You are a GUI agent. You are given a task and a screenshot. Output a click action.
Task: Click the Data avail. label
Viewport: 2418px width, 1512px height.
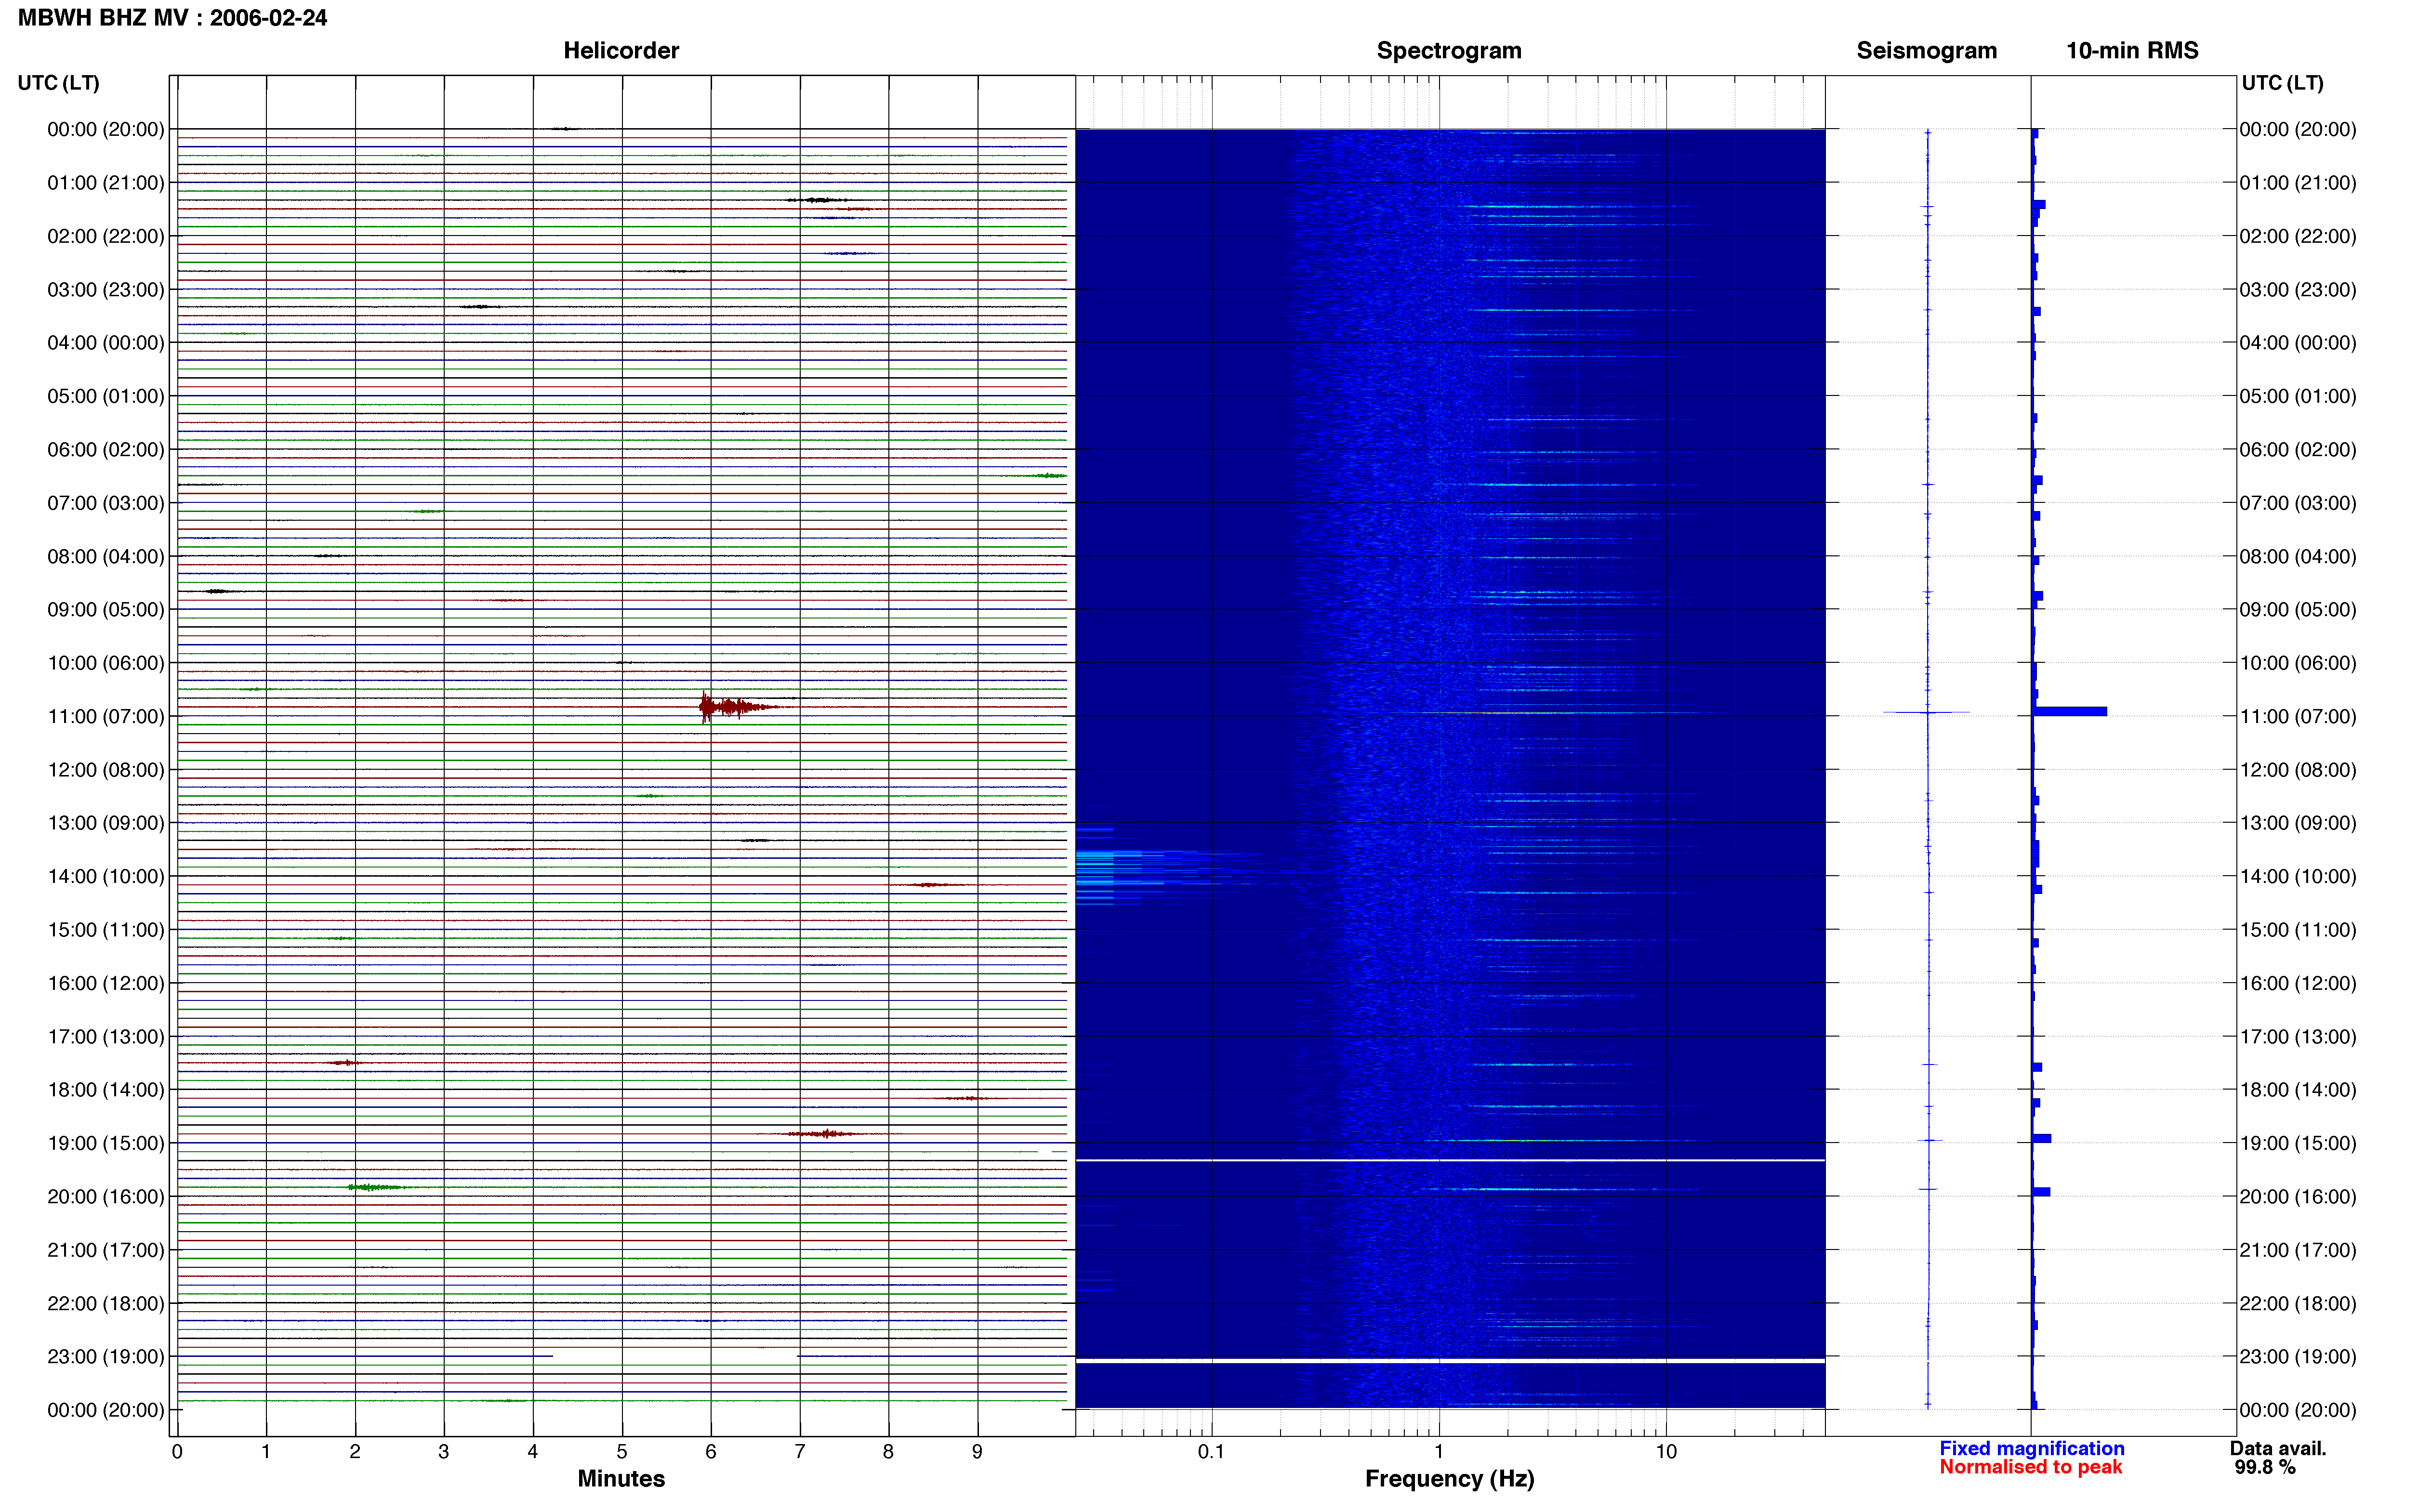(2278, 1448)
